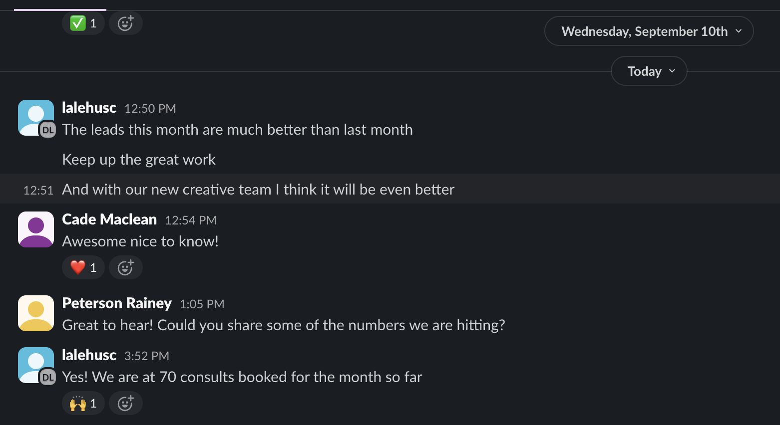
Task: Add a reaction to lalehusc's first message
Action: (x=125, y=23)
